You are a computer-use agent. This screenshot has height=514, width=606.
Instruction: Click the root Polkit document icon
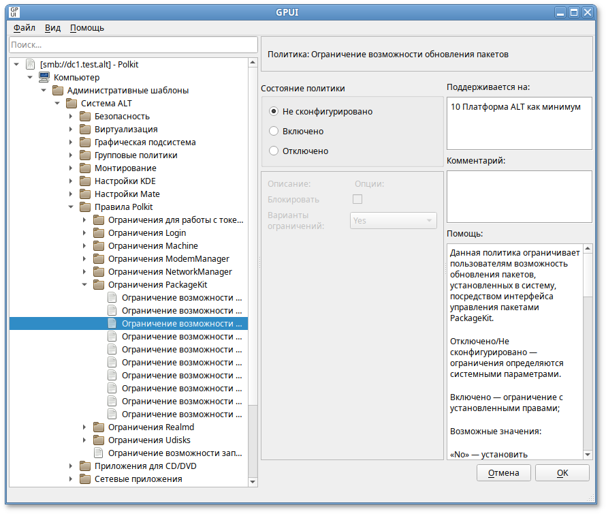30,64
